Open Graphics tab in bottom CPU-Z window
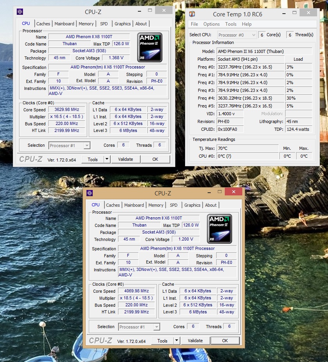Viewport: 328px width, 362px height. (x=192, y=205)
